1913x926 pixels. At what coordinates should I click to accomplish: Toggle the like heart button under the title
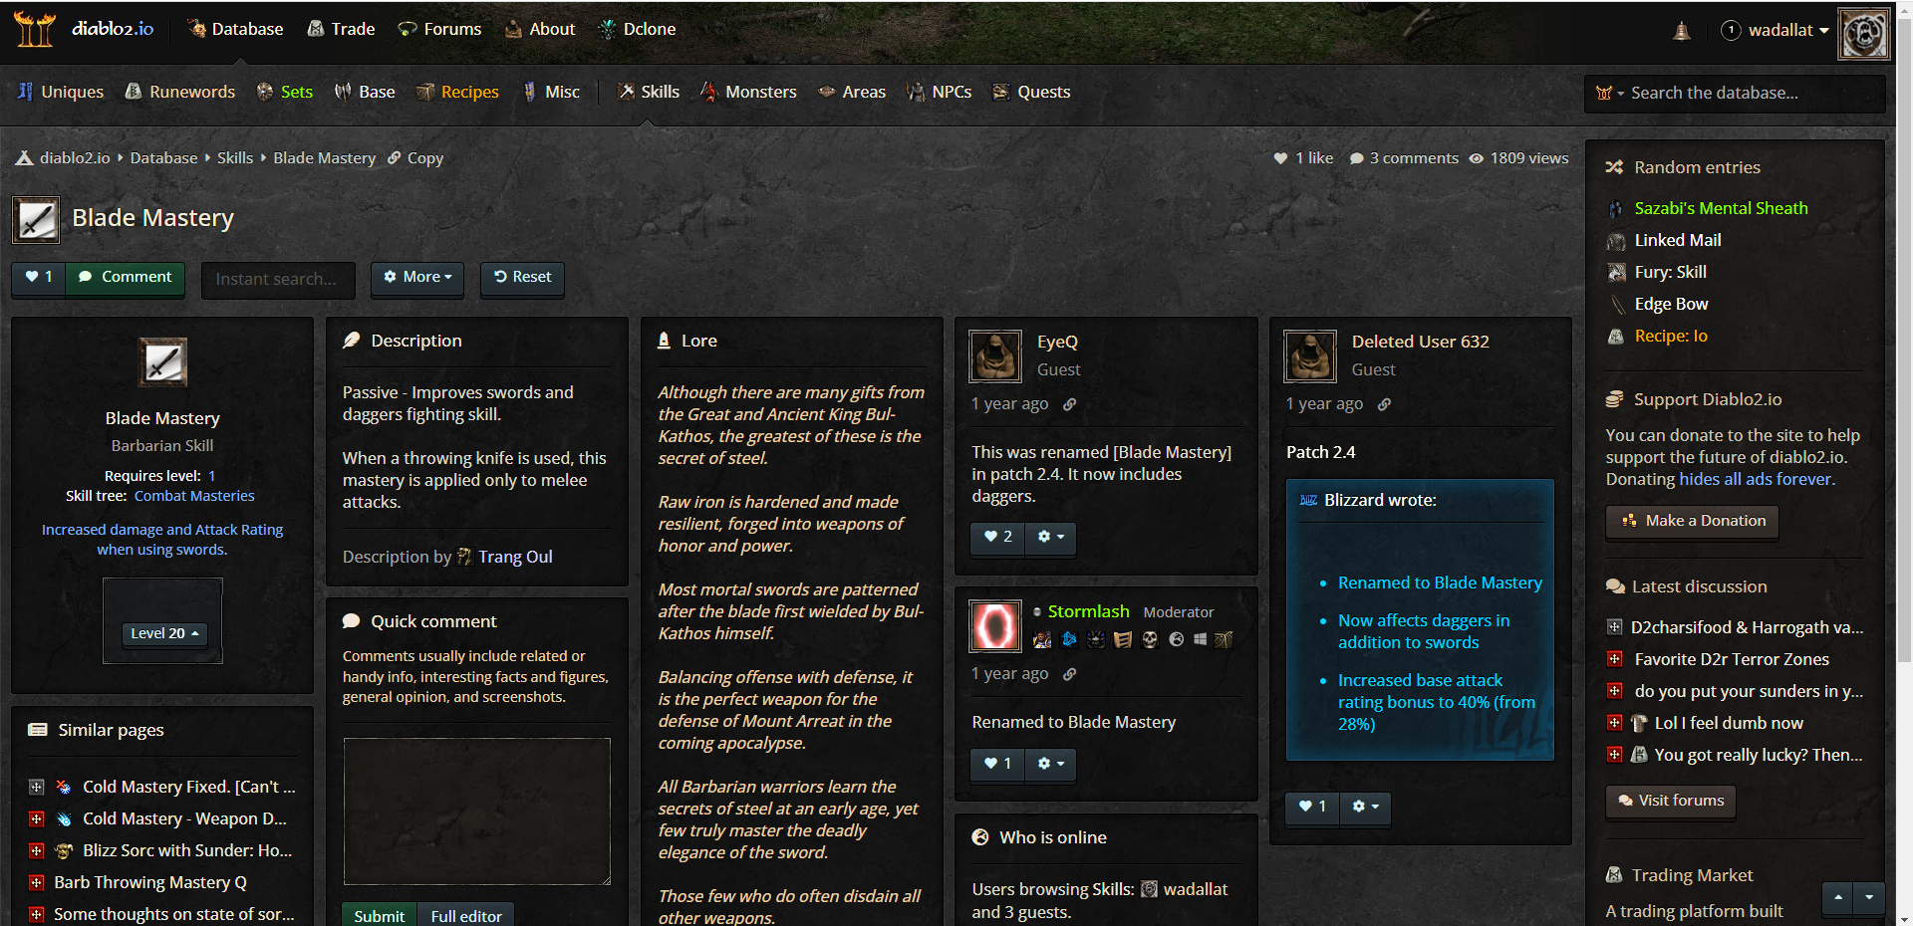click(x=39, y=278)
